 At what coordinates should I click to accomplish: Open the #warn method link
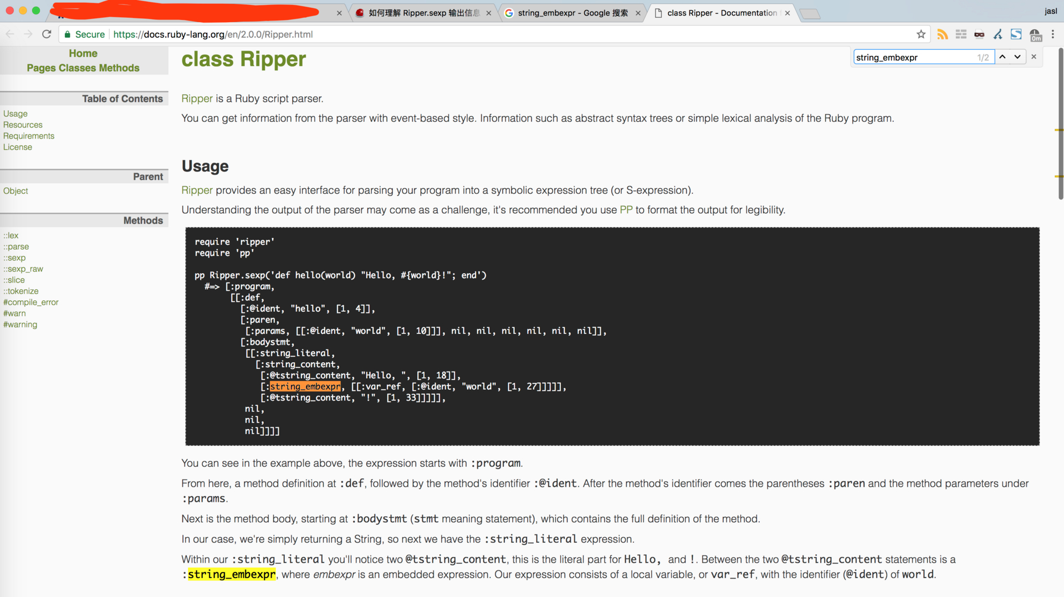coord(14,313)
